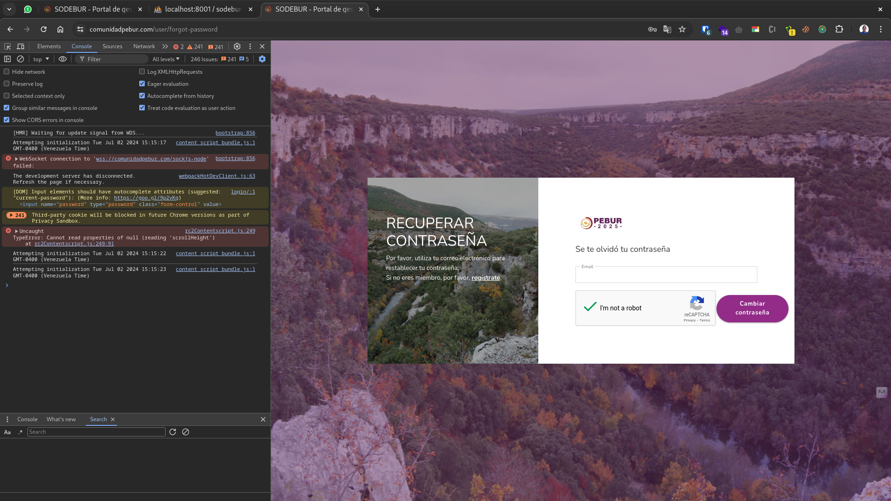
Task: Expand the Uncaught TypeError message
Action: (x=16, y=231)
